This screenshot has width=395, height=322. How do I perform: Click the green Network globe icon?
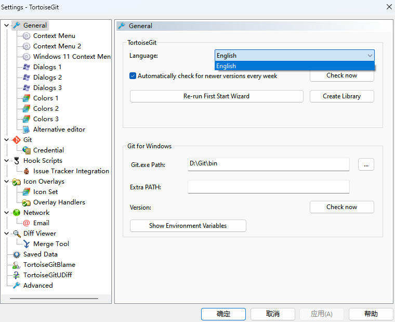pyautogui.click(x=17, y=213)
